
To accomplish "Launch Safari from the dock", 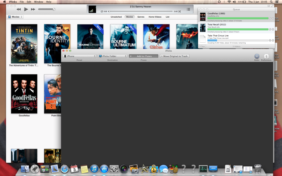I will point(64,169).
